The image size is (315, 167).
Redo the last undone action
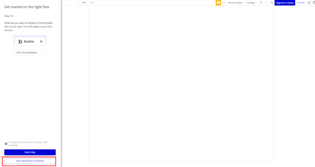tap(266, 2)
